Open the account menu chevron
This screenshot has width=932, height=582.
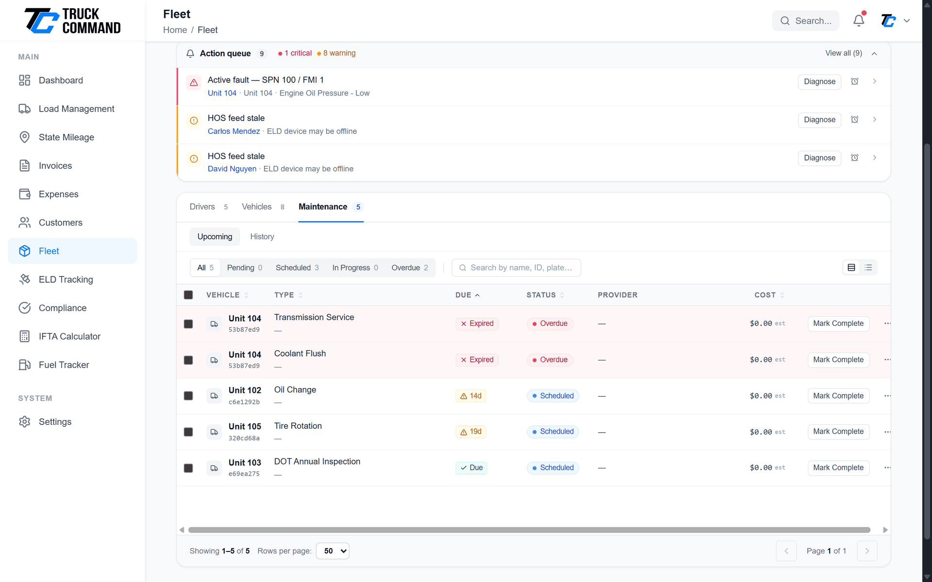(907, 21)
